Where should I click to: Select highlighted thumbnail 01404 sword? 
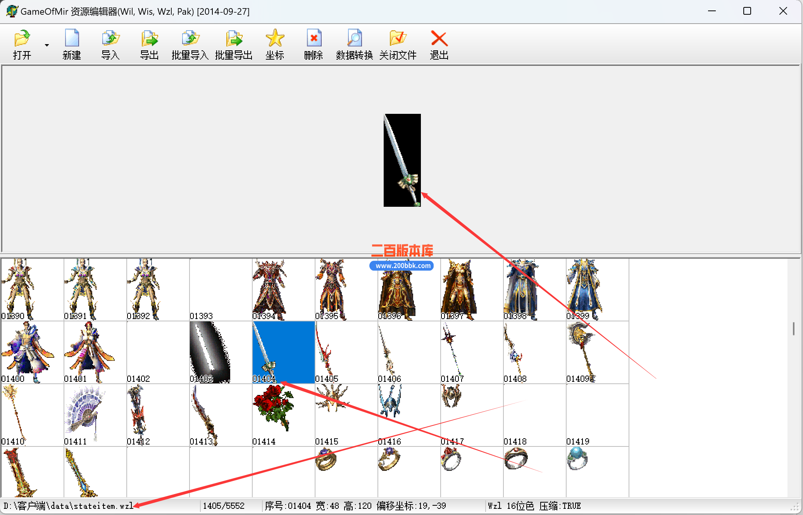[284, 352]
